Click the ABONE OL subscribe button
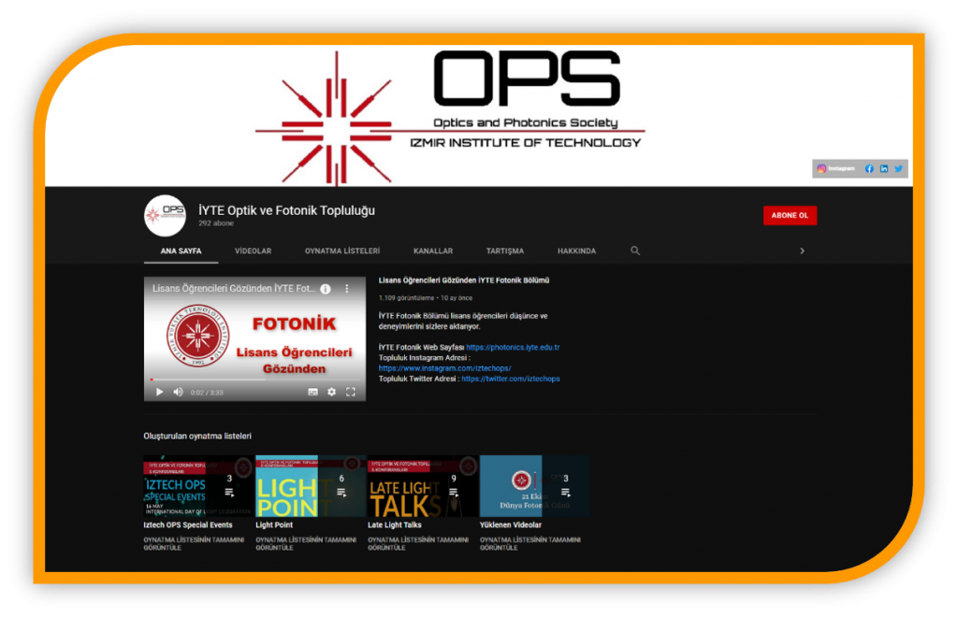 [x=790, y=215]
